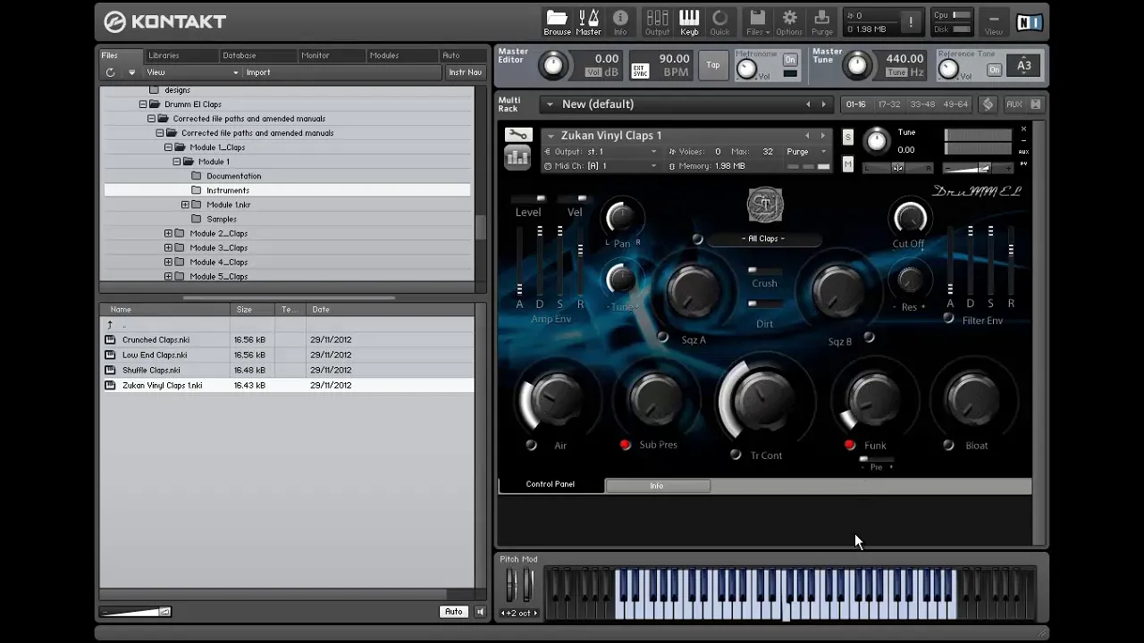Click the panic exclamation button
This screenshot has width=1144, height=643.
click(911, 22)
